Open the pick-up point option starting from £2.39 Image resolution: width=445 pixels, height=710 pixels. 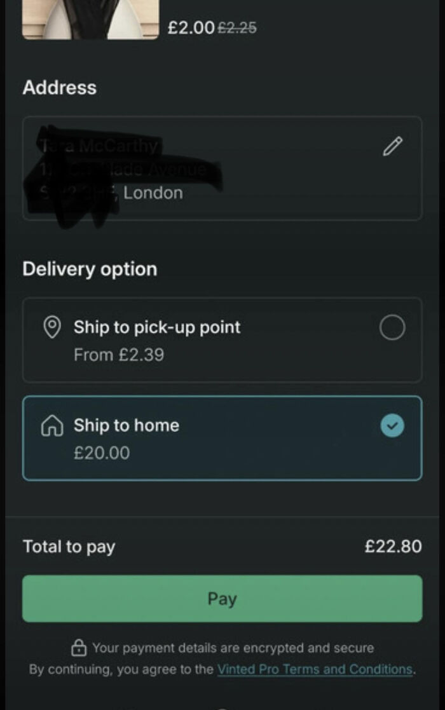pyautogui.click(x=221, y=340)
